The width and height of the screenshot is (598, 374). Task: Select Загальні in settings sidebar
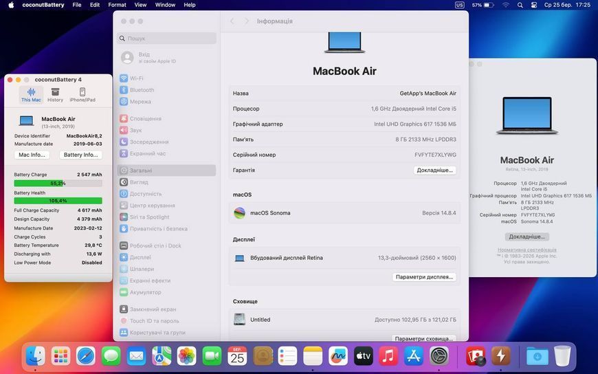(x=166, y=170)
